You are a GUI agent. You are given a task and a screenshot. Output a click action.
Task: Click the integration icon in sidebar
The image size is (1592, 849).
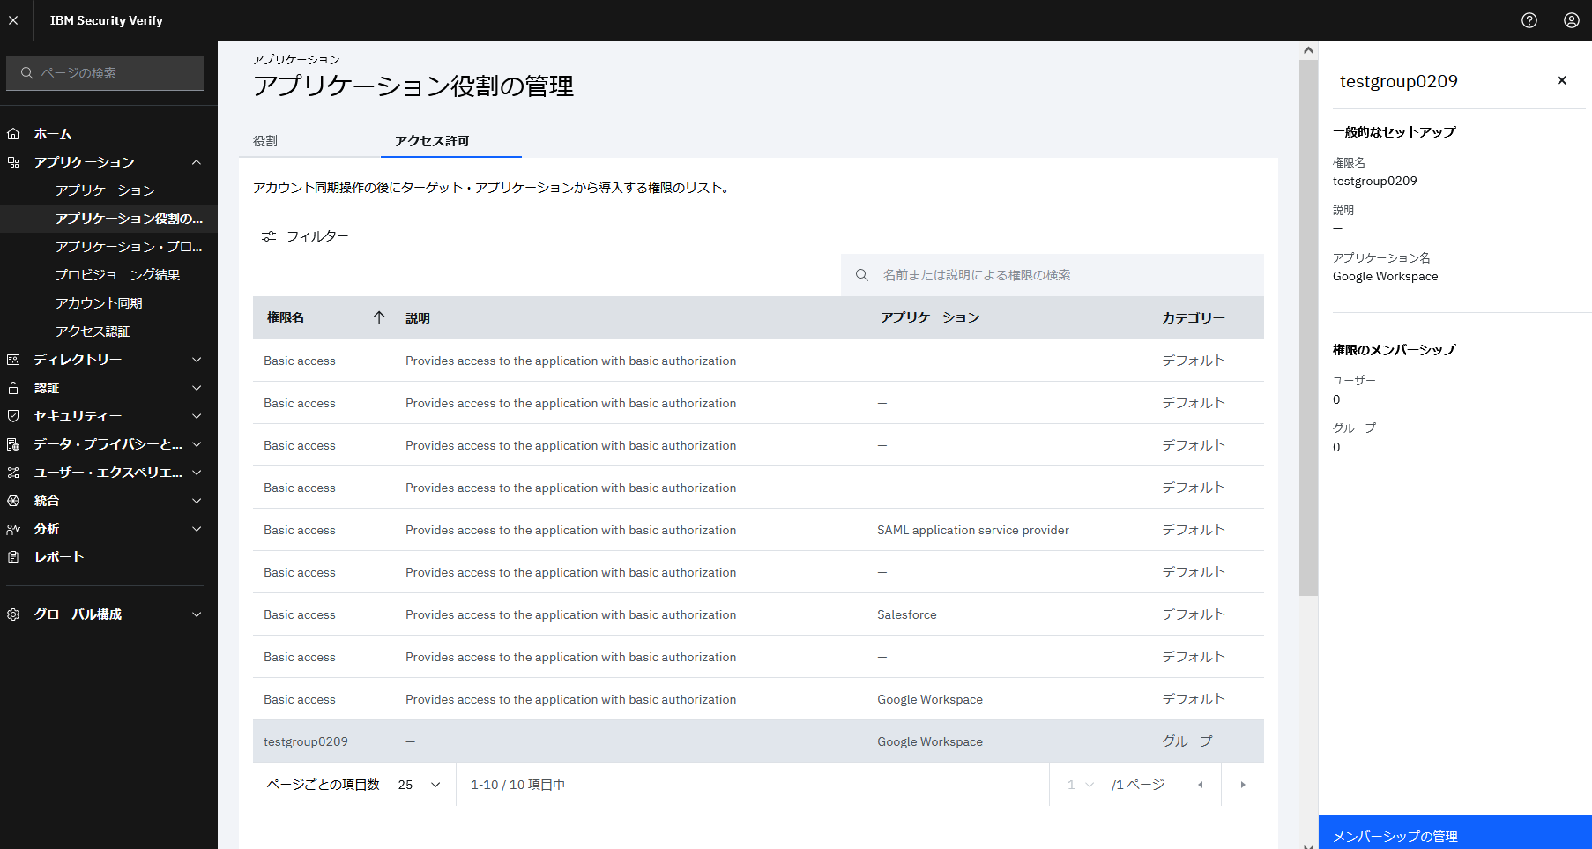tap(13, 501)
